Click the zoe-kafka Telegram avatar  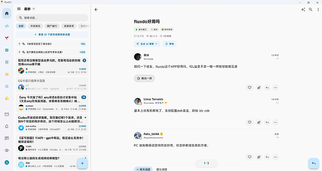click(x=21, y=128)
